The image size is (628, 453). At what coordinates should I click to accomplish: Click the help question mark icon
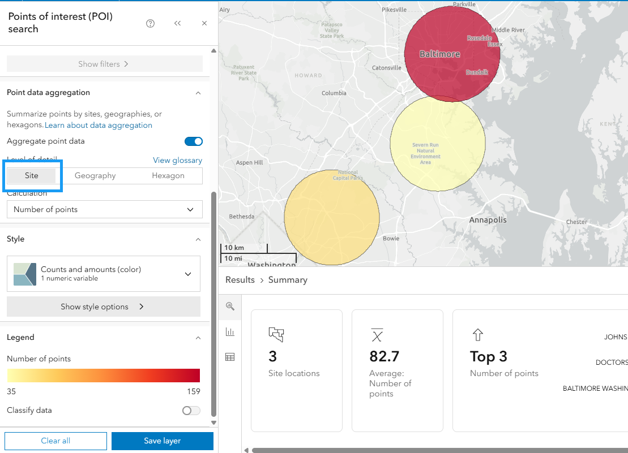point(150,23)
